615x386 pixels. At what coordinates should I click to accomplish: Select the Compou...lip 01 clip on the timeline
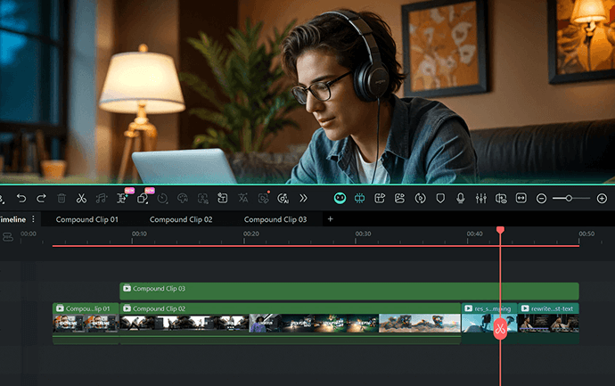[86, 324]
